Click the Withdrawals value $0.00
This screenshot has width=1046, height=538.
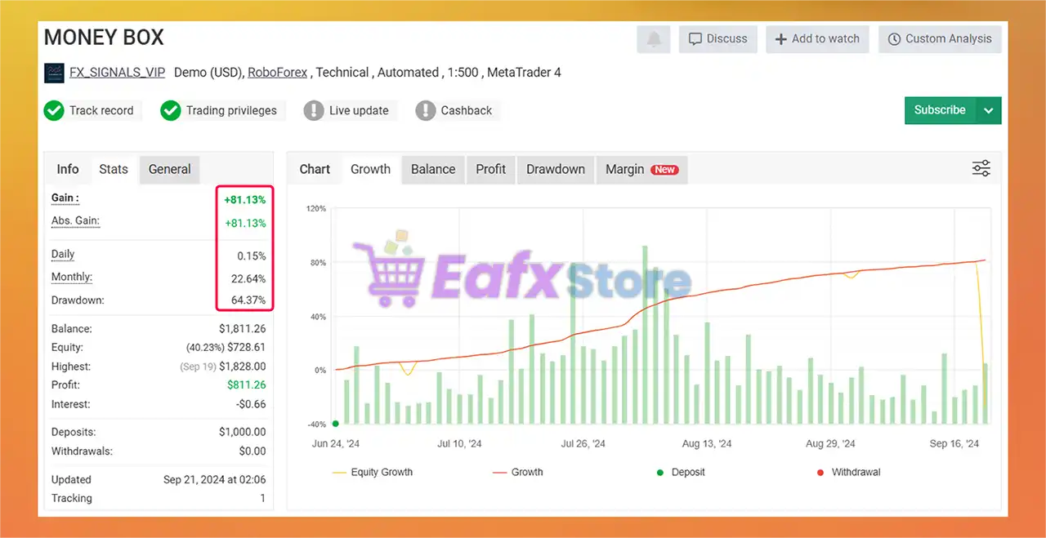(x=253, y=451)
